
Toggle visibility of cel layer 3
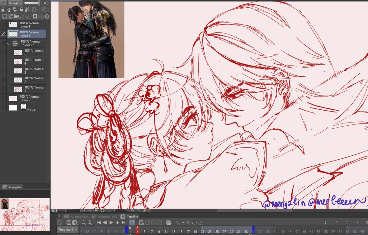tap(4, 71)
